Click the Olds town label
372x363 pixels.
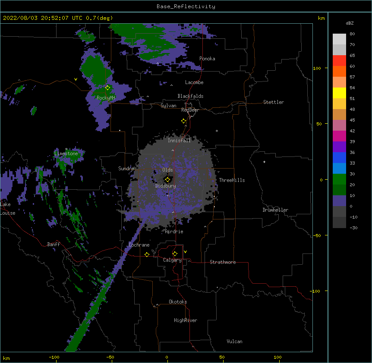(167, 170)
